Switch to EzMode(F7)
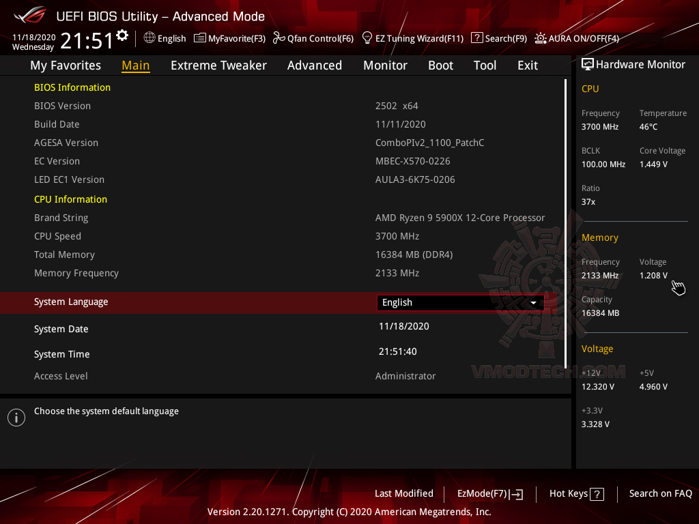 pyautogui.click(x=483, y=493)
